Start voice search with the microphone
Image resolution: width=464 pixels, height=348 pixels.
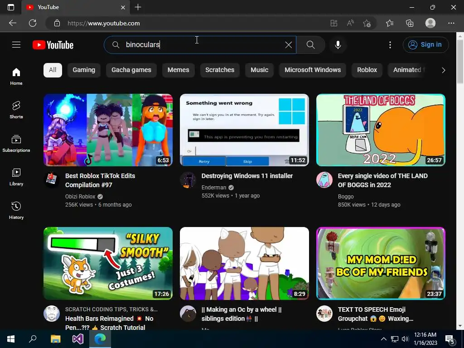tap(338, 45)
